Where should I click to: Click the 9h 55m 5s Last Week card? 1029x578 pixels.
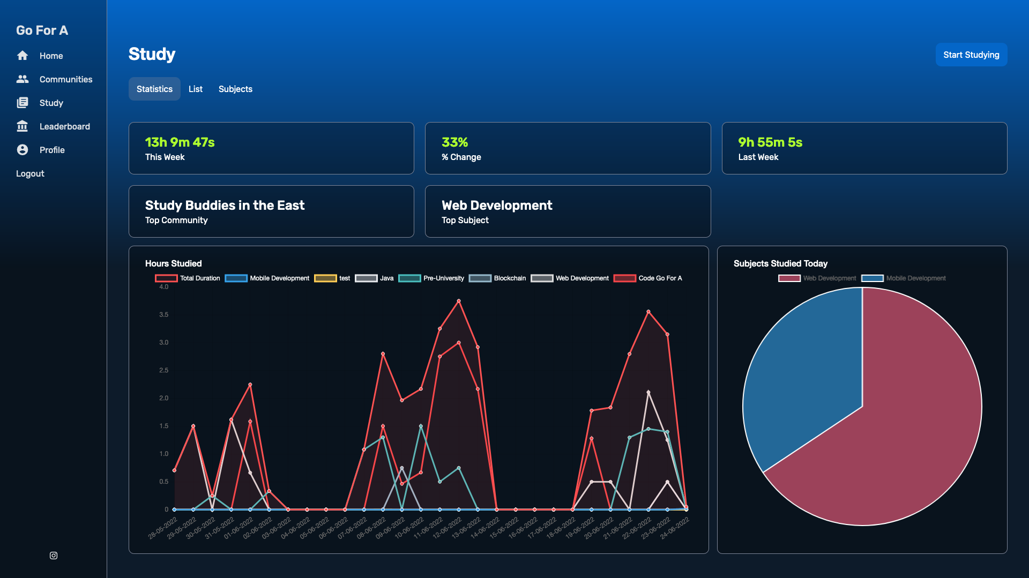864,148
